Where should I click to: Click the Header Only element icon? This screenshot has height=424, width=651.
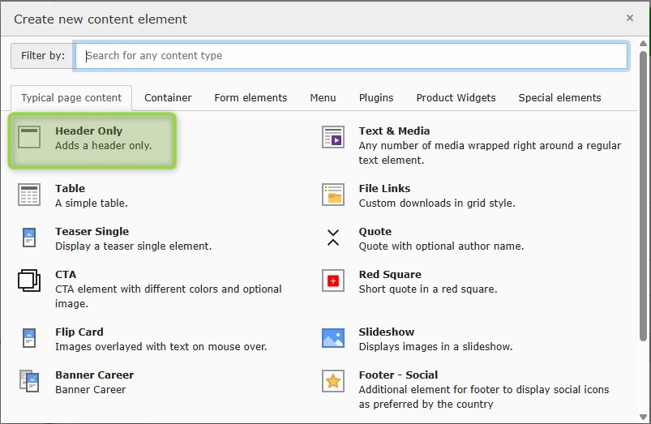click(29, 138)
